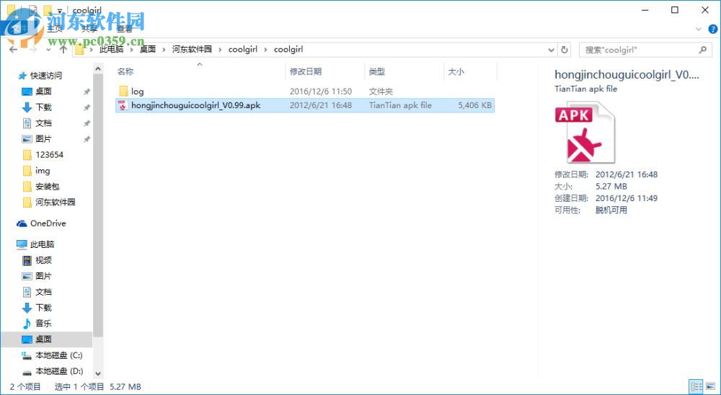Sort by the 类型 column header

click(376, 72)
